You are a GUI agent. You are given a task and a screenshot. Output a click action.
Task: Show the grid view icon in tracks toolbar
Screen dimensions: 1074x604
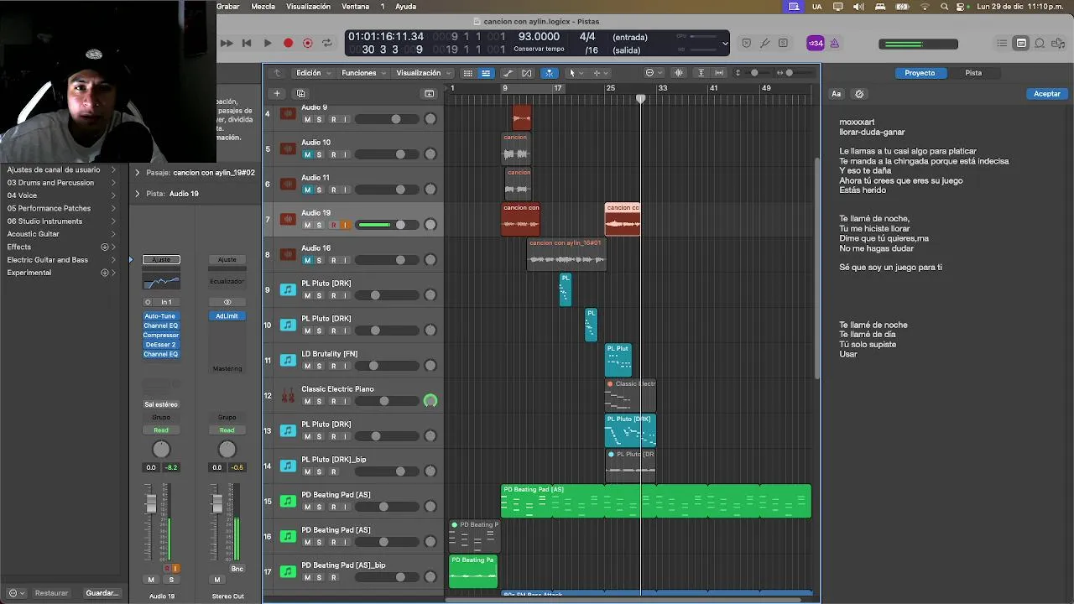click(468, 73)
